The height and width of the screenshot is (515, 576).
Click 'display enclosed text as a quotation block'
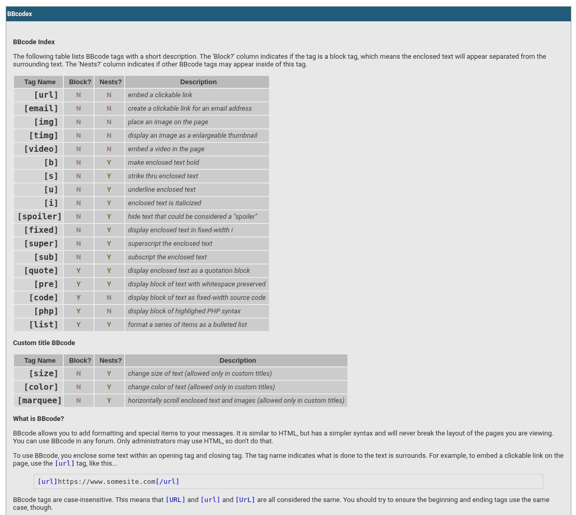click(x=189, y=271)
